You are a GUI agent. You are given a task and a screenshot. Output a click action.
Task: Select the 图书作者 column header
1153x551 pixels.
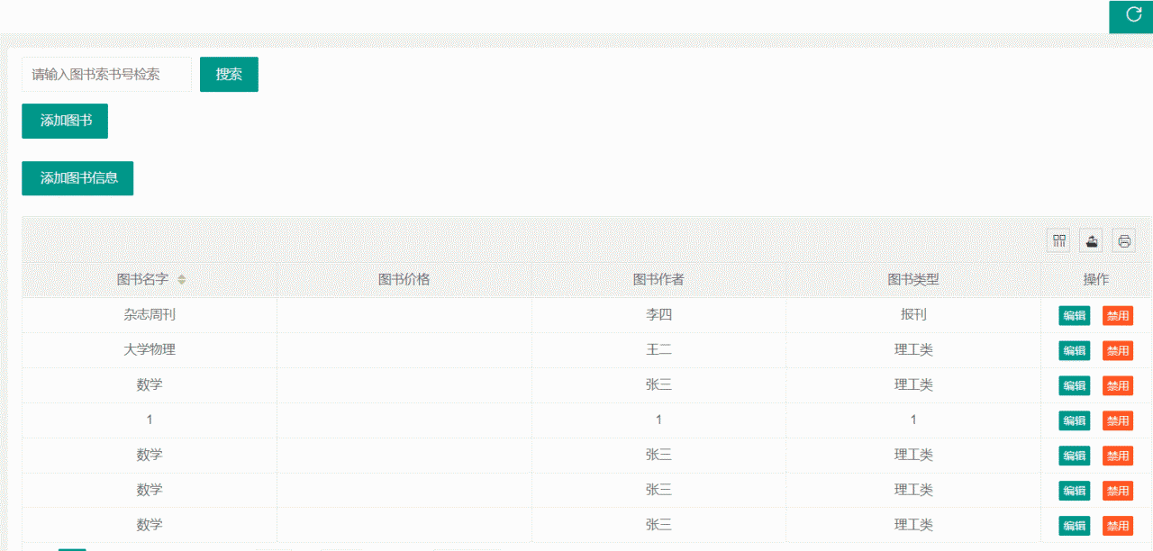(658, 280)
